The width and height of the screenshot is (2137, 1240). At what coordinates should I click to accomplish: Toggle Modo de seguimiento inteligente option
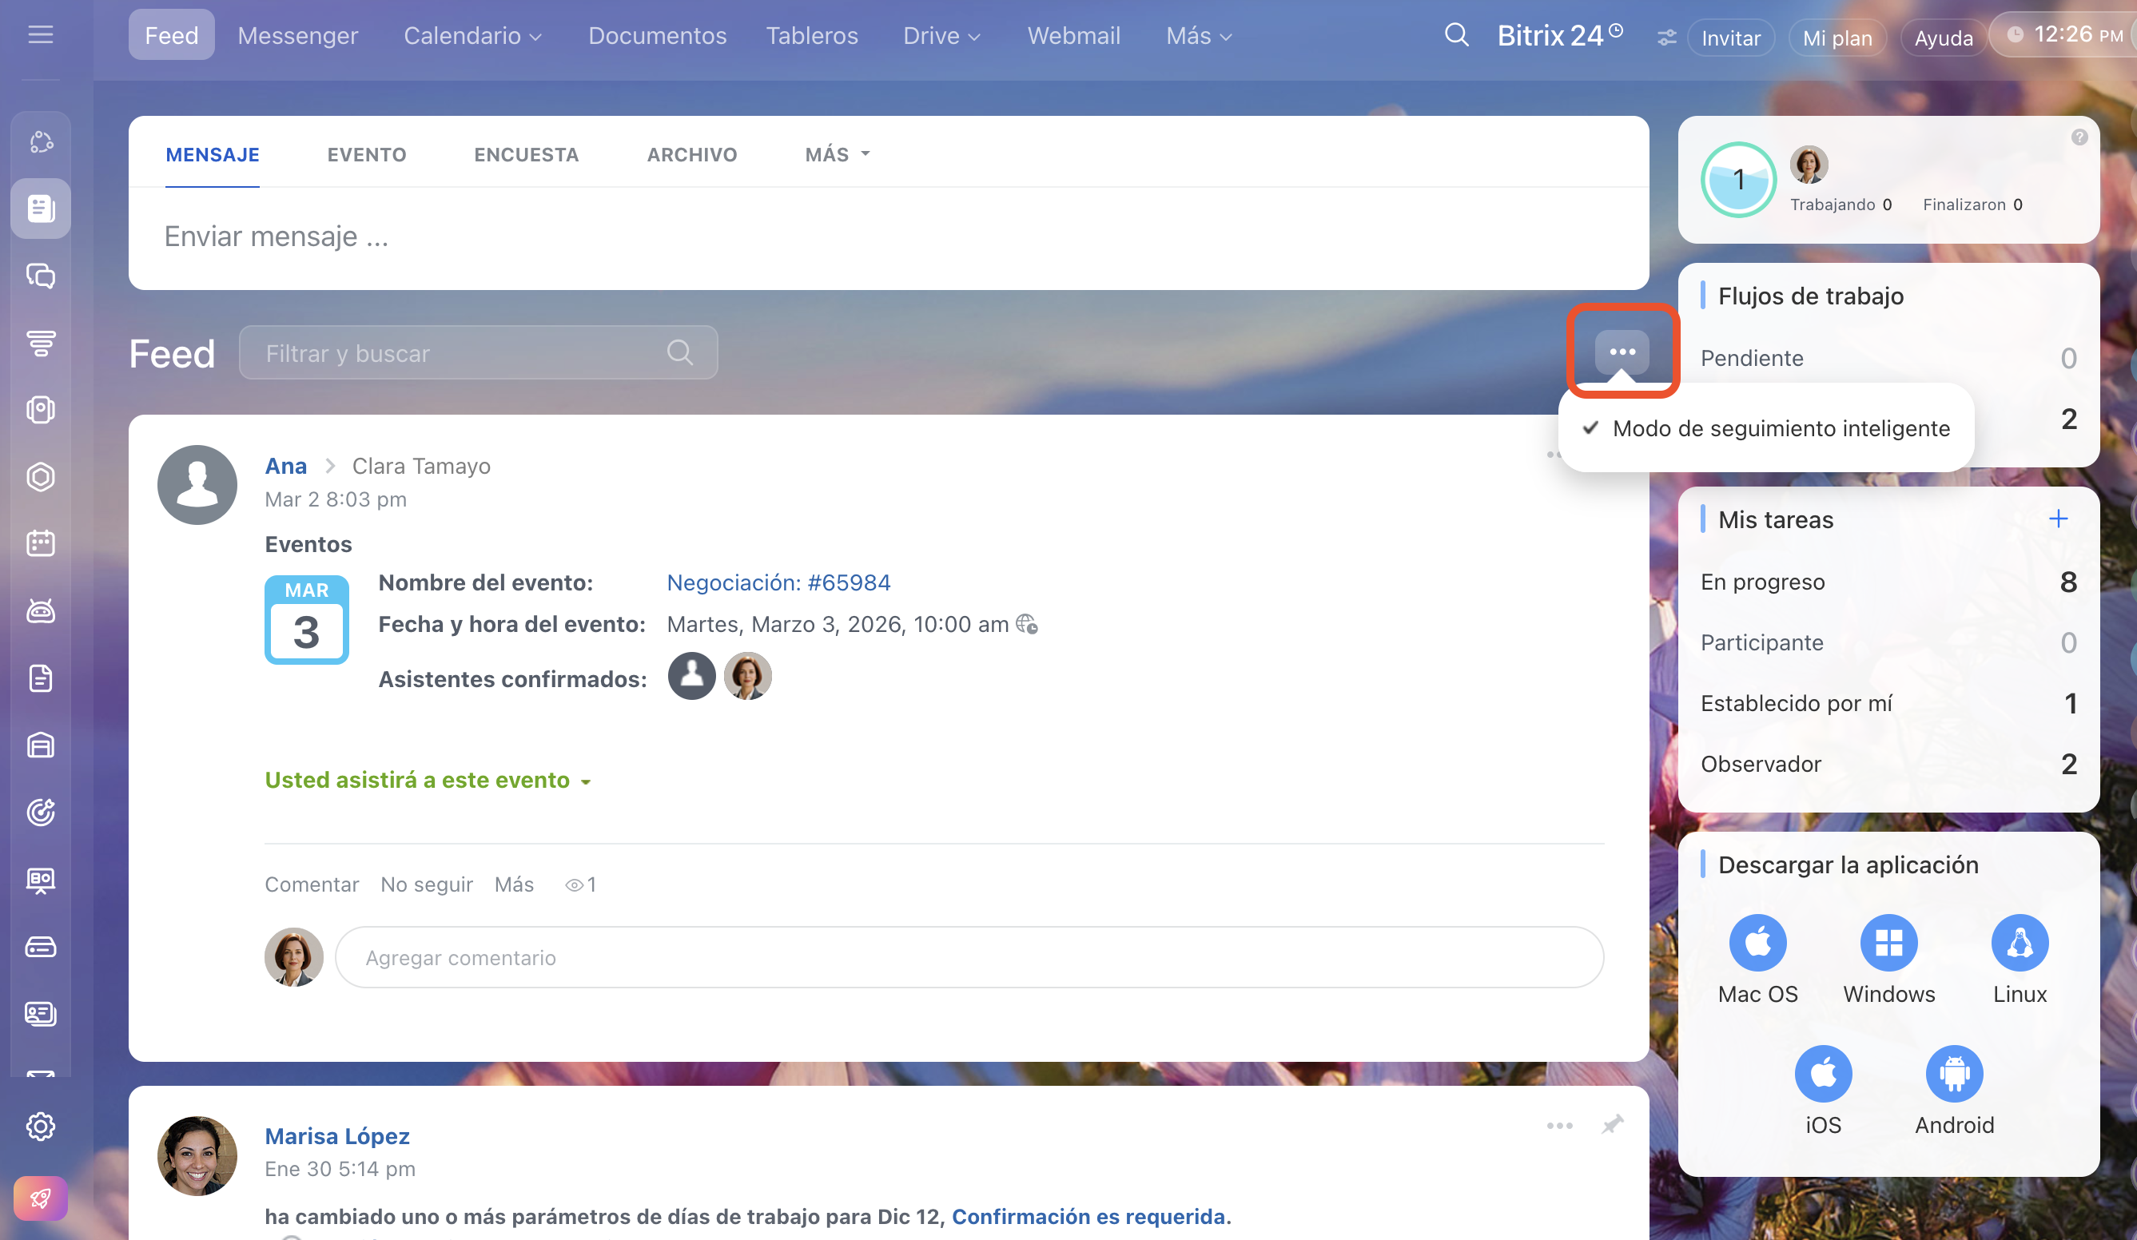tap(1780, 428)
